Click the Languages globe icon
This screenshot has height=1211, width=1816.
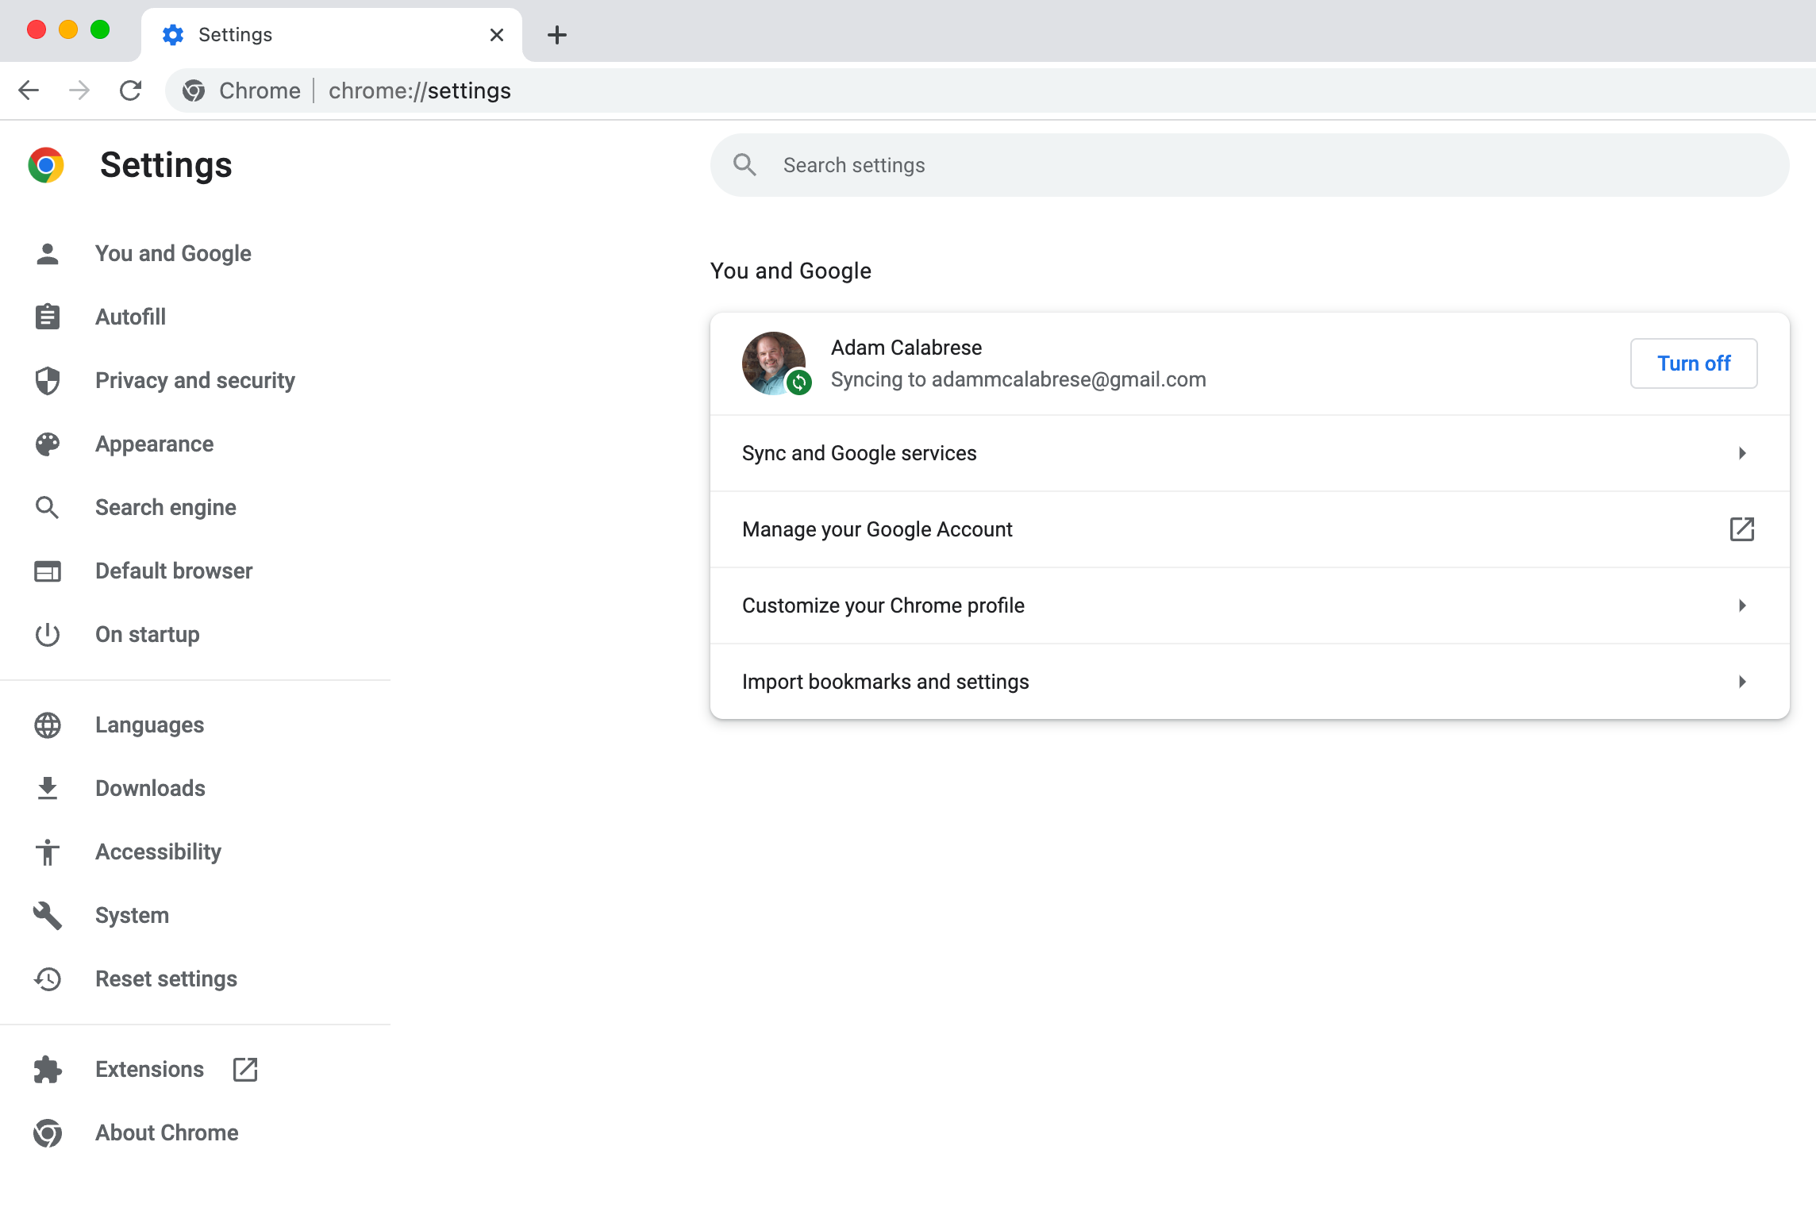point(48,725)
